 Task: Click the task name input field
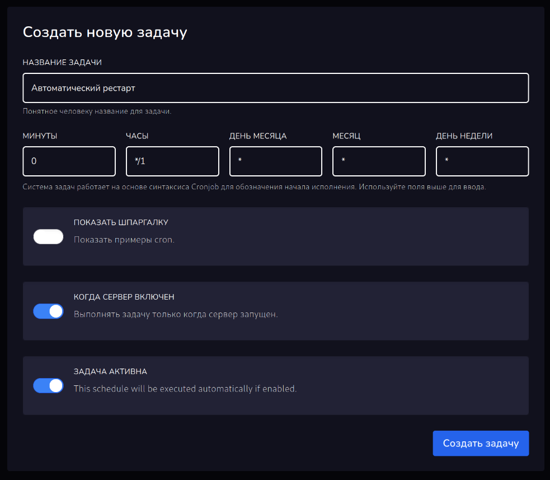(275, 88)
